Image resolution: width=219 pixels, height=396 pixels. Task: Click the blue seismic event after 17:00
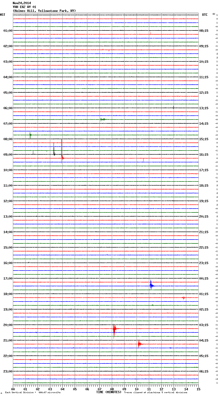[151, 285]
